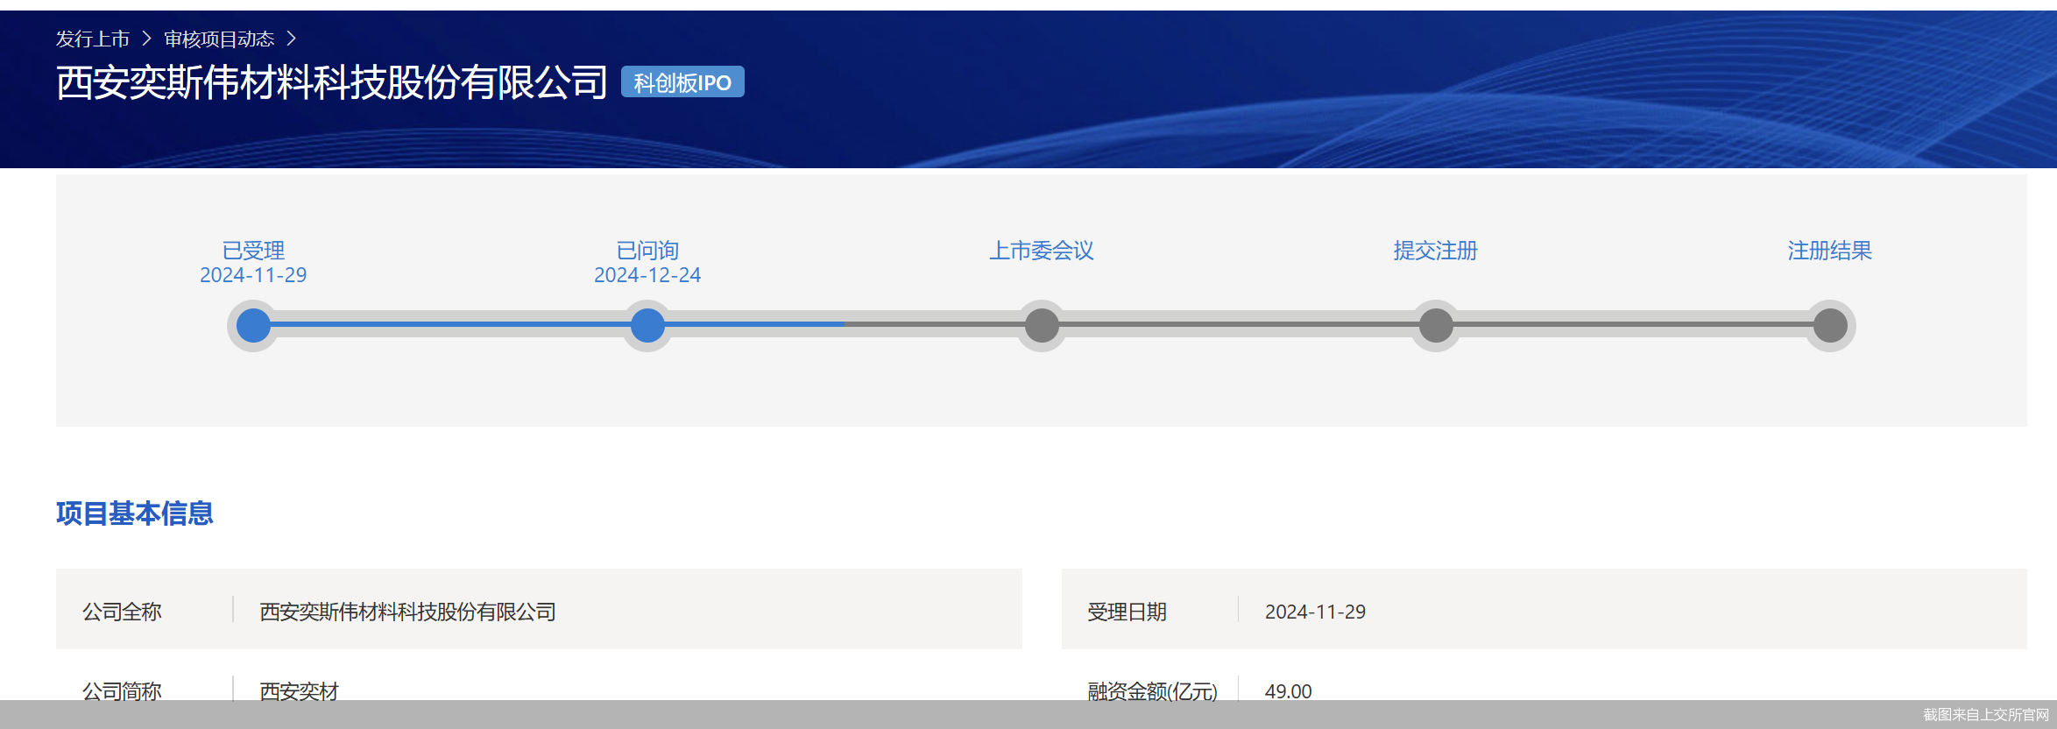
Task: Select the 注册结果 timeline node circle
Action: [x=1830, y=326]
